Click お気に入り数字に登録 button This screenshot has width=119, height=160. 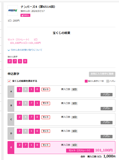(102, 74)
